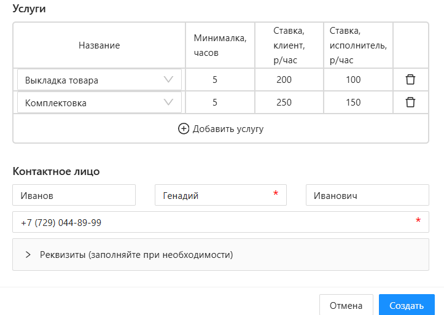The image size is (444, 315).
Task: Focus the surname field with Иванов
Action: click(x=74, y=195)
